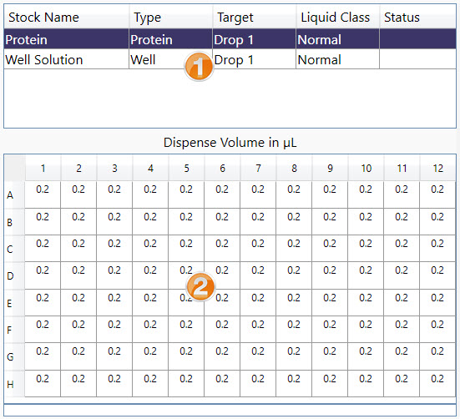The width and height of the screenshot is (460, 419).
Task: Open Liquid Class cell for Well Solution
Action: (337, 59)
